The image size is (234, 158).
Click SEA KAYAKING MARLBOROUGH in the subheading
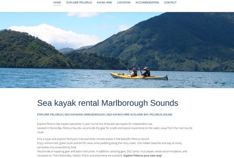pyautogui.click(x=85, y=115)
